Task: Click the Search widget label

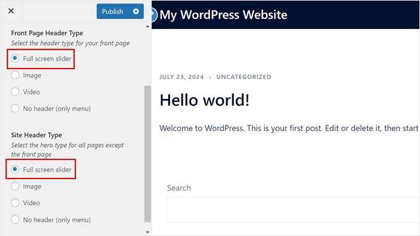Action: 179,188
